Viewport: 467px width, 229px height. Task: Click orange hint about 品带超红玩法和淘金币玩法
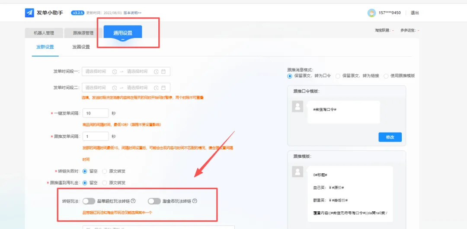[x=117, y=213]
